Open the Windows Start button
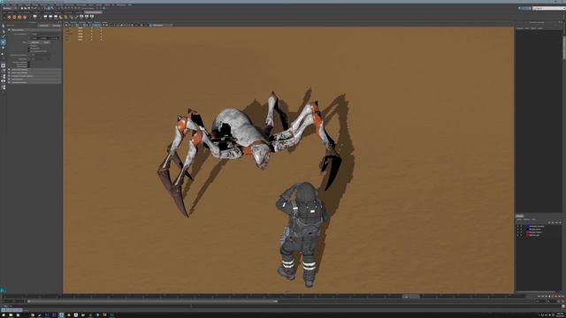The height and width of the screenshot is (318, 566). (4, 315)
